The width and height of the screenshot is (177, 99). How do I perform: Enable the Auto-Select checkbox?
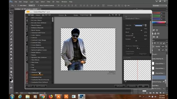pos(18,5)
